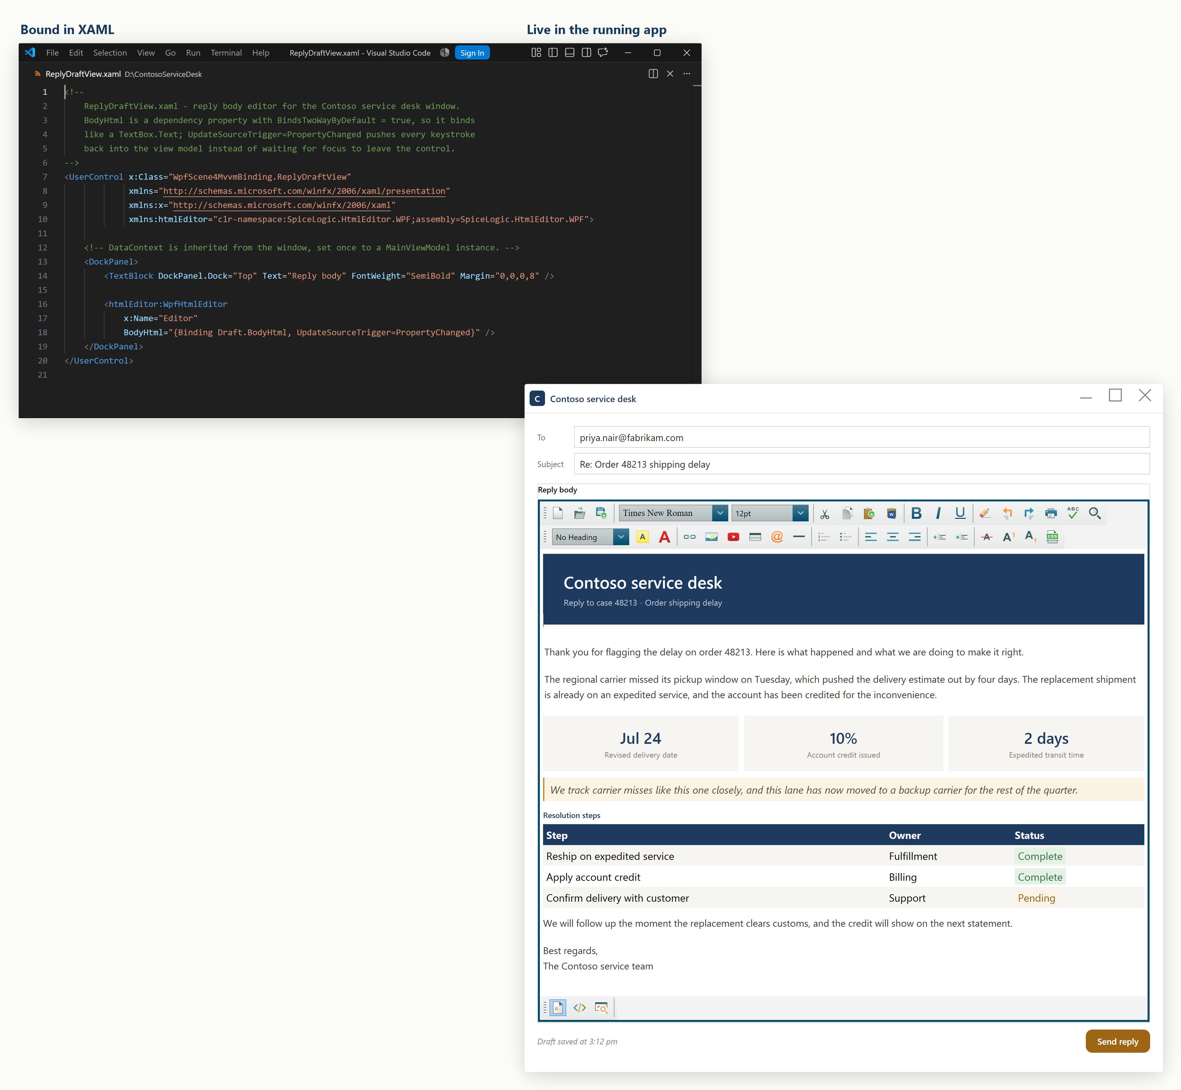Toggle the numbered list icon
Screen dimensions: 1181x1090
(823, 537)
